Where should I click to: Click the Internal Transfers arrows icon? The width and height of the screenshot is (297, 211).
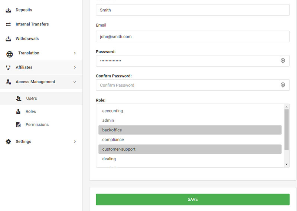(x=9, y=24)
